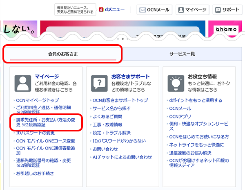Click the マイページ person silhouette icon
245x190 pixels.
coord(22,83)
